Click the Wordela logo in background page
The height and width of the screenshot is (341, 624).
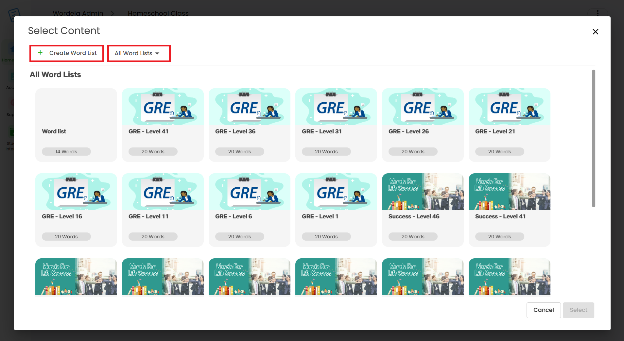pyautogui.click(x=14, y=15)
